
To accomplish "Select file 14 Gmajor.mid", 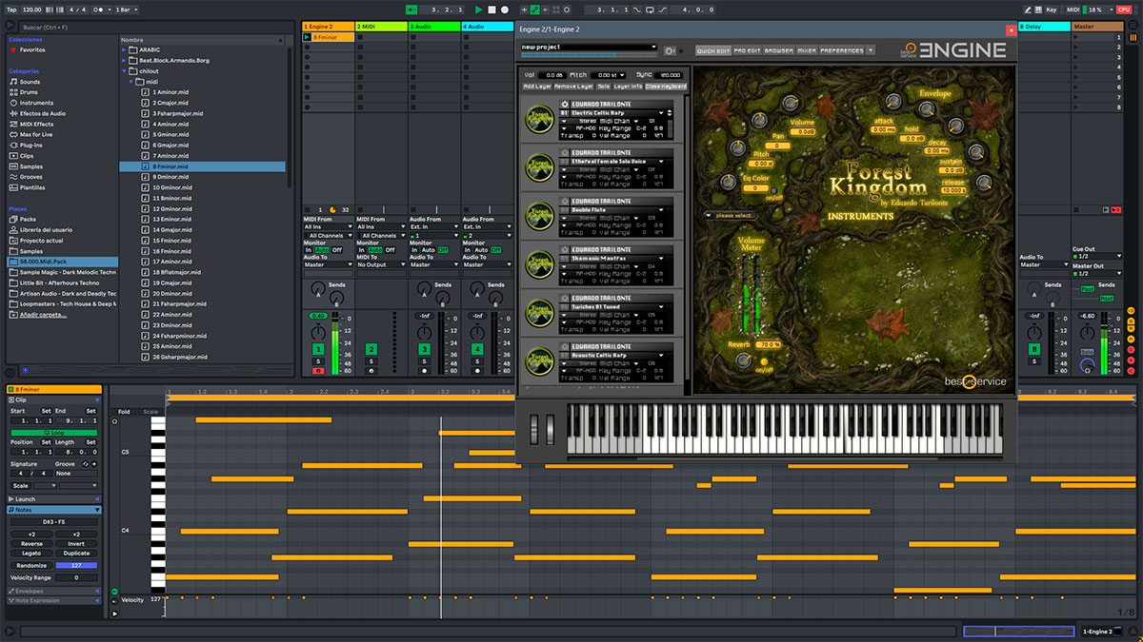I will pyautogui.click(x=171, y=229).
